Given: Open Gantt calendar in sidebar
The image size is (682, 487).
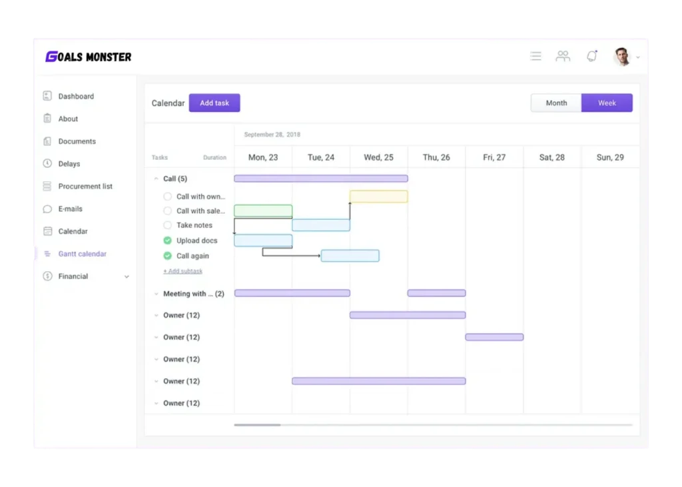Looking at the screenshot, I should [82, 254].
